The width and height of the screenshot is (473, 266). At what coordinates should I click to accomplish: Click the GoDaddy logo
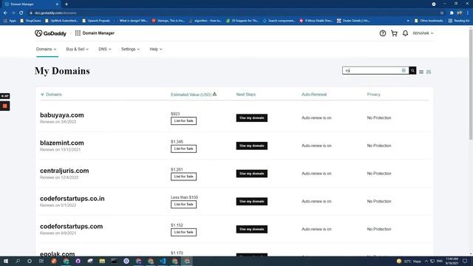50,33
